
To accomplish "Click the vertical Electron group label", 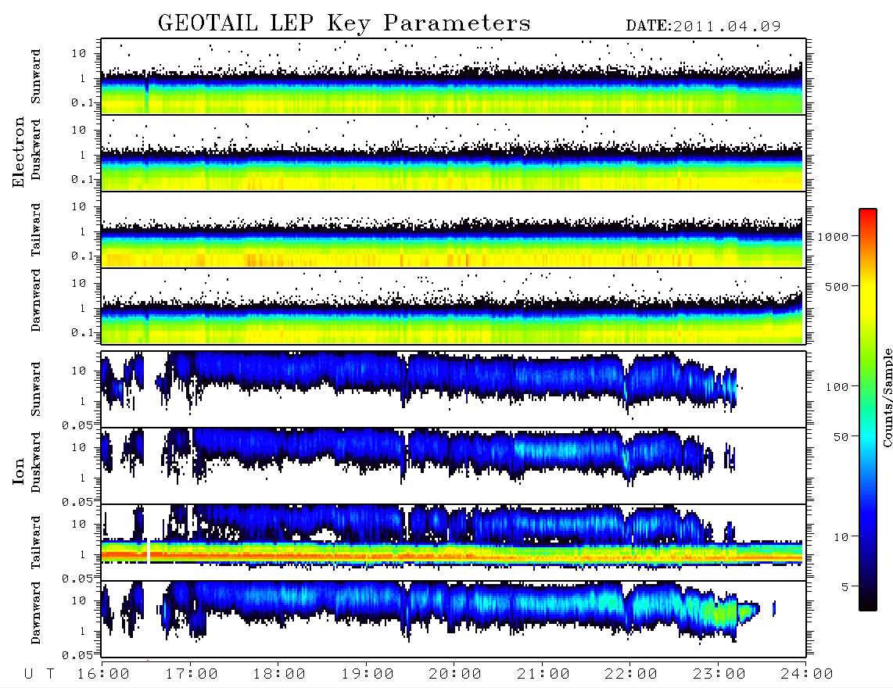I will click(18, 152).
